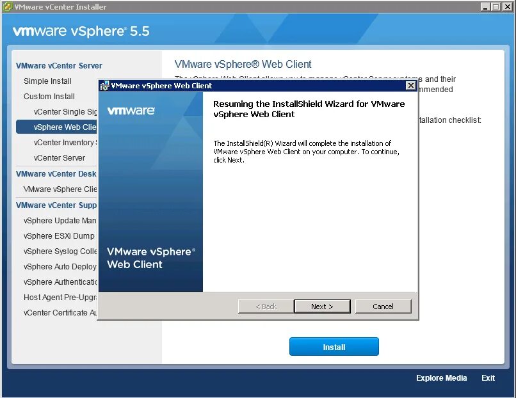Click 'Resuming the InstallShield Wizard' heading
This screenshot has height=398, width=516.
click(x=309, y=109)
